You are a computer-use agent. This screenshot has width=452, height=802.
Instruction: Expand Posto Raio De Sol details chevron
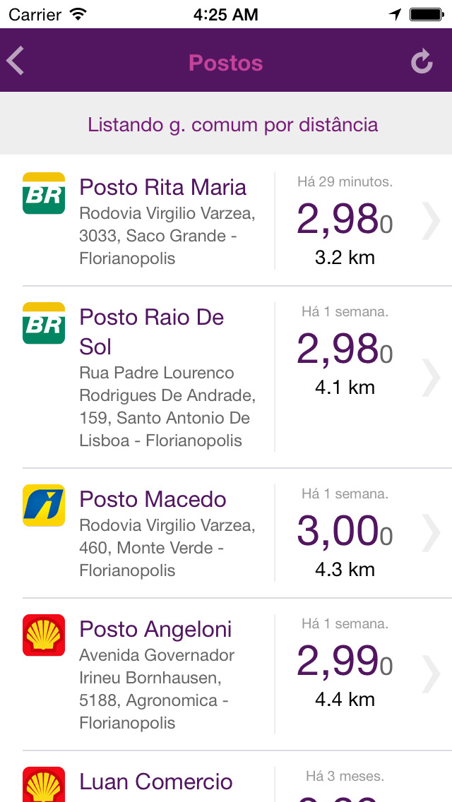pos(431,377)
